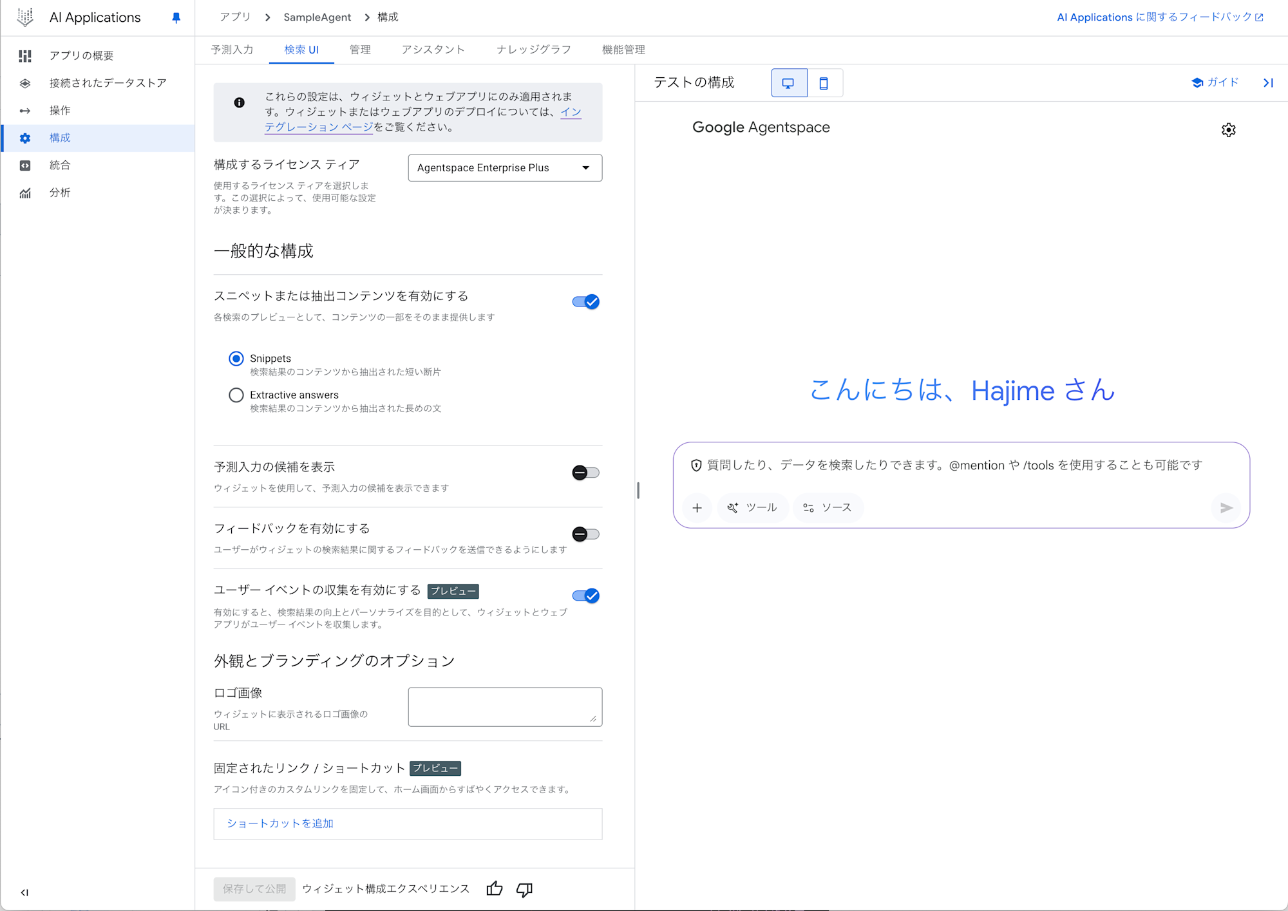
Task: Switch preview to desktop view
Action: (788, 83)
